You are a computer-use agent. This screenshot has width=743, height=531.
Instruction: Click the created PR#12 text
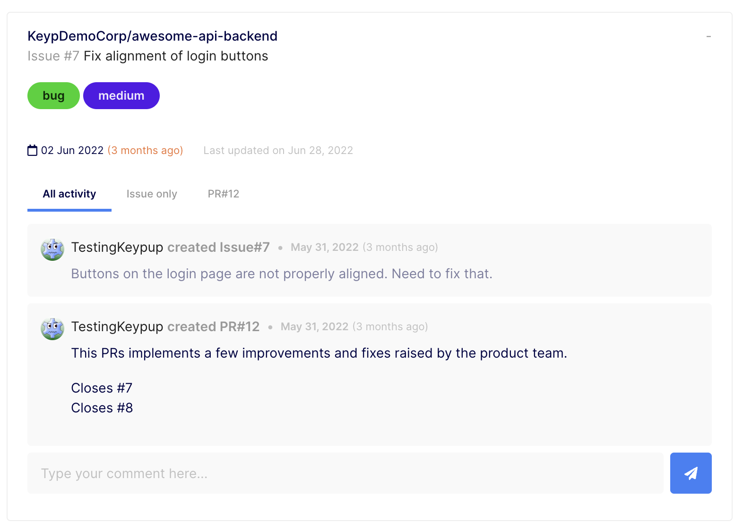tap(213, 327)
